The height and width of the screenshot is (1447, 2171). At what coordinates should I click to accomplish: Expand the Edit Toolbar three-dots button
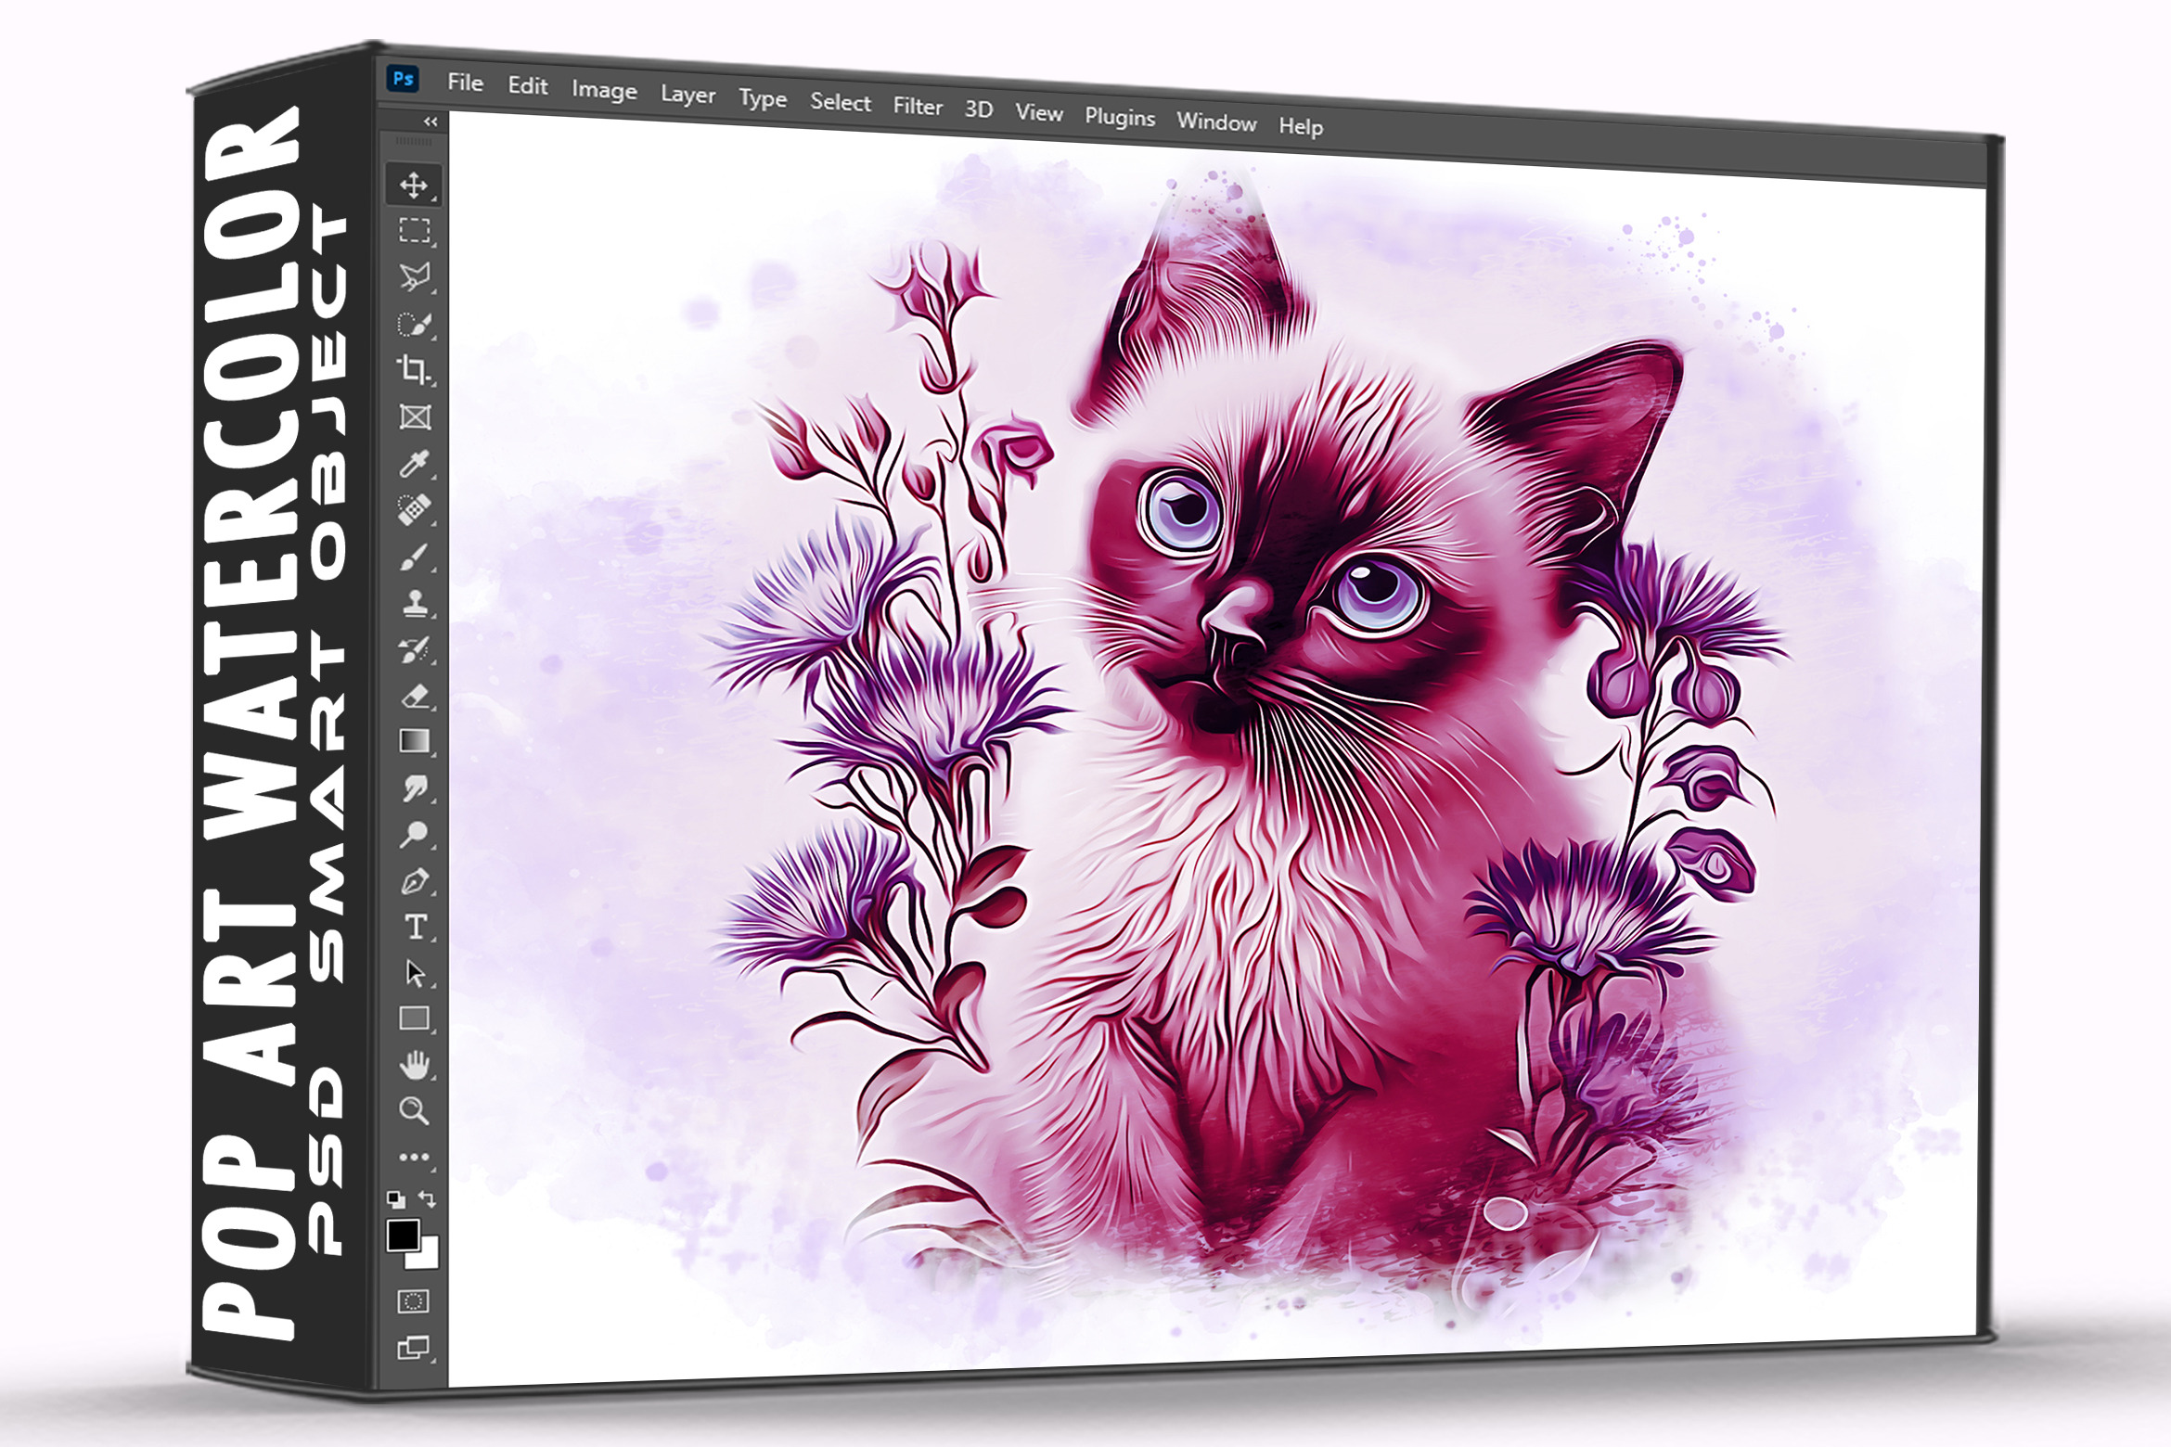coord(414,1157)
